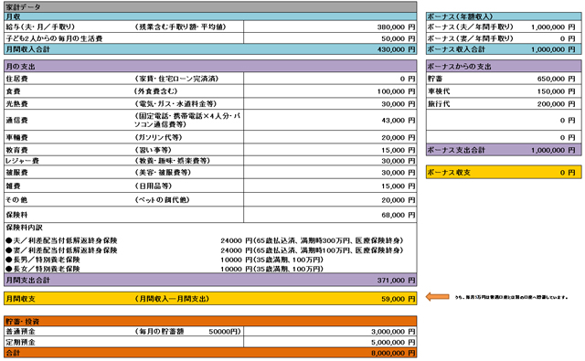Select the 380,000 円 salary cell
The height and width of the screenshot is (361, 585).
tap(330, 27)
